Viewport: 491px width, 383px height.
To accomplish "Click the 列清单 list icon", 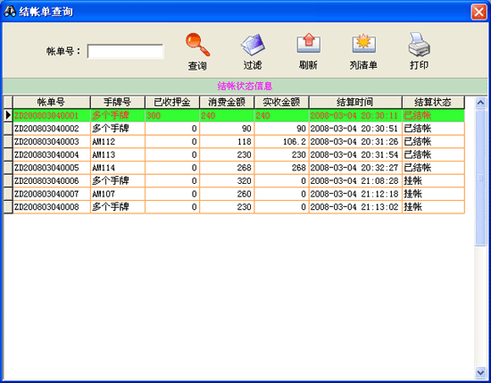I will [x=364, y=44].
